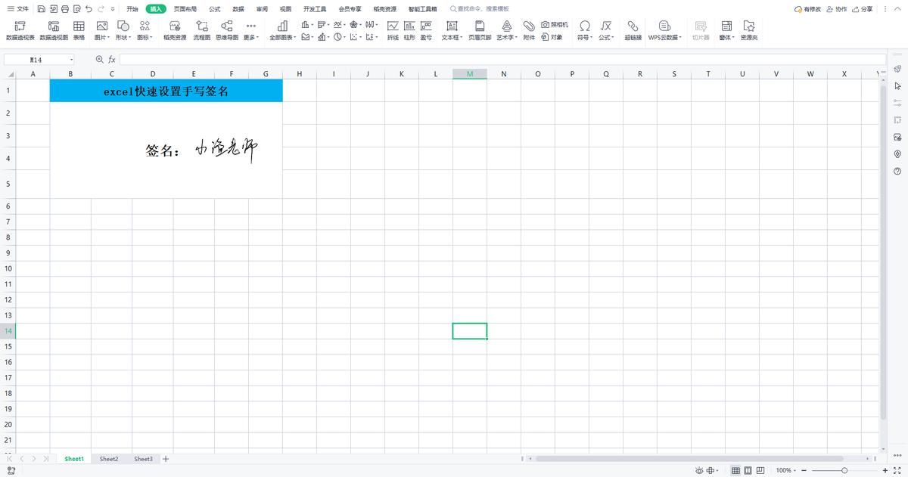Image resolution: width=908 pixels, height=477 pixels.
Task: Open the 文件 file menu
Action: point(17,9)
